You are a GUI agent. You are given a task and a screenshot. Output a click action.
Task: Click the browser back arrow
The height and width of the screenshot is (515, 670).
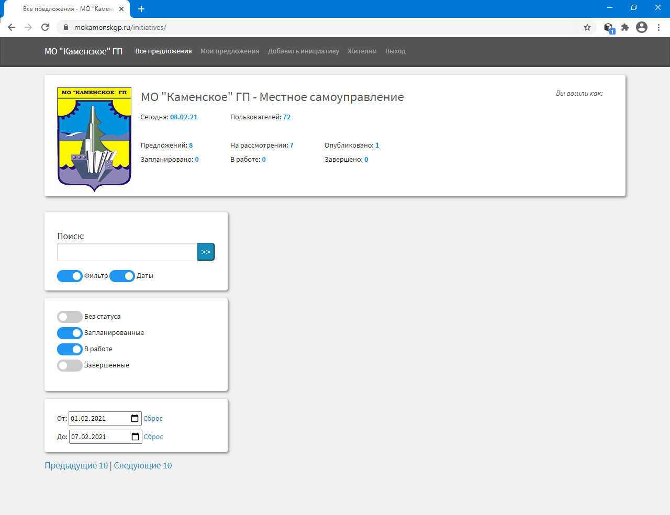(x=12, y=27)
